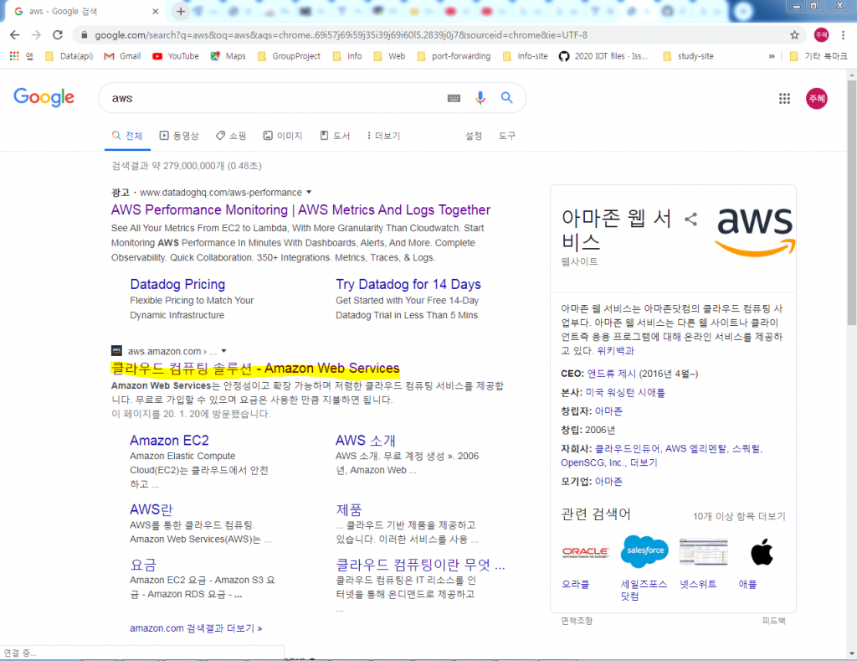857x661 pixels.
Task: Reload the page with refresh icon
Action: 58,35
